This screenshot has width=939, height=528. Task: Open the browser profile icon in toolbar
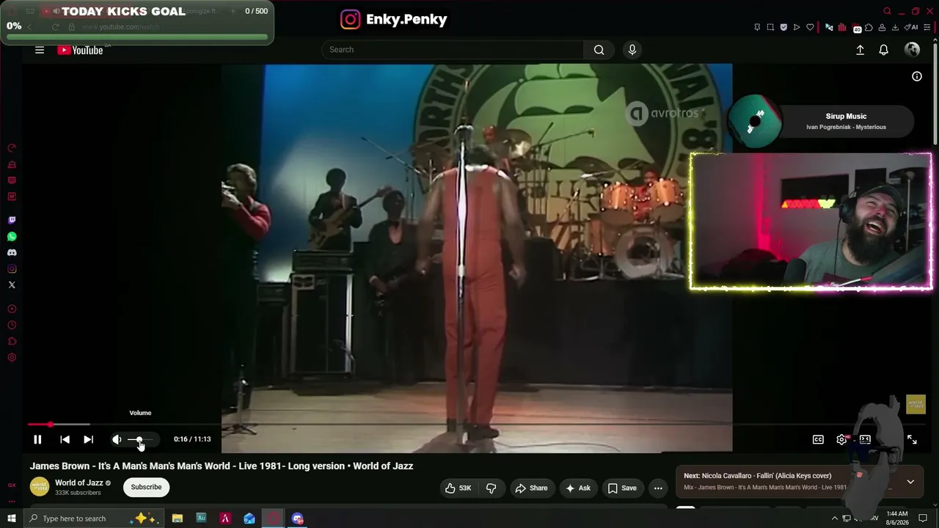882,28
